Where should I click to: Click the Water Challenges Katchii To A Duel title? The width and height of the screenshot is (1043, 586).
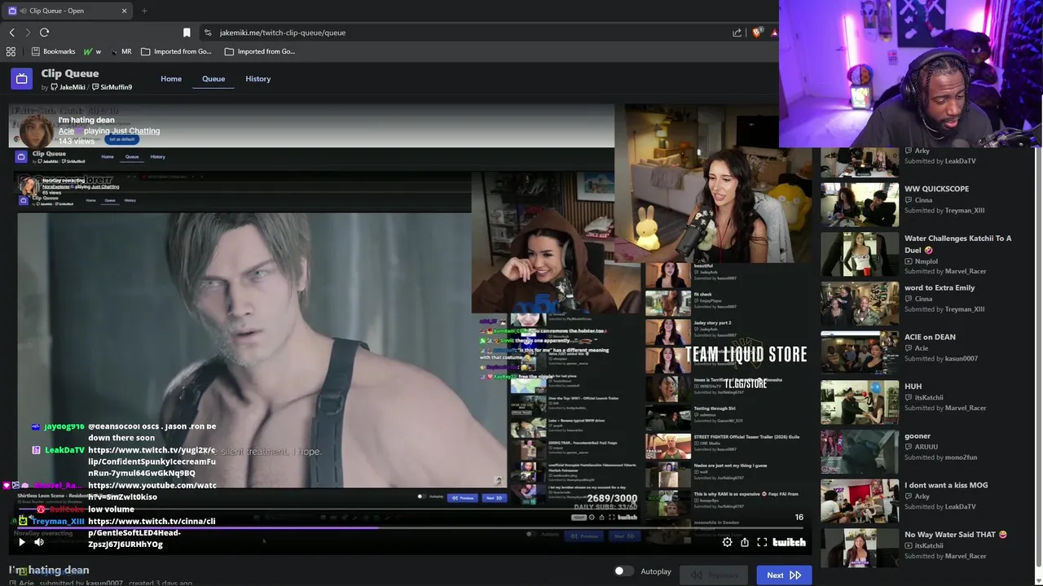[x=957, y=244]
